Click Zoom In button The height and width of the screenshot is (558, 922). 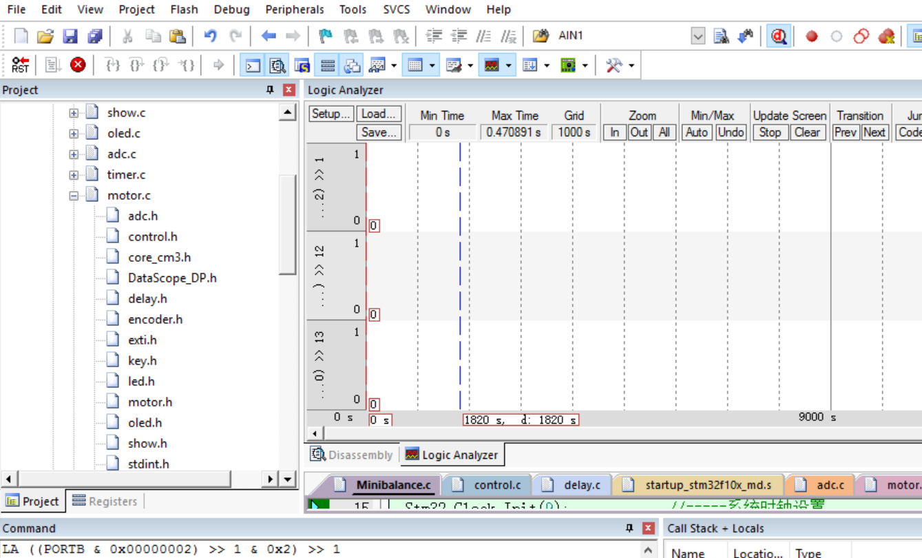(614, 132)
